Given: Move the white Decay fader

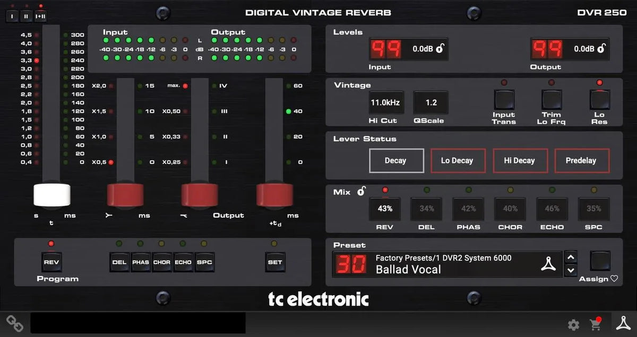Looking at the screenshot, I should 51,196.
